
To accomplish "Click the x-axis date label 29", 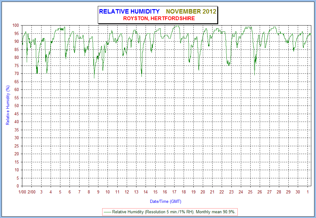I will [x=288, y=192].
